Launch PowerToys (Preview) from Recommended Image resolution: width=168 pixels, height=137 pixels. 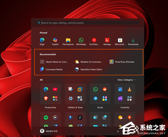coord(122,62)
